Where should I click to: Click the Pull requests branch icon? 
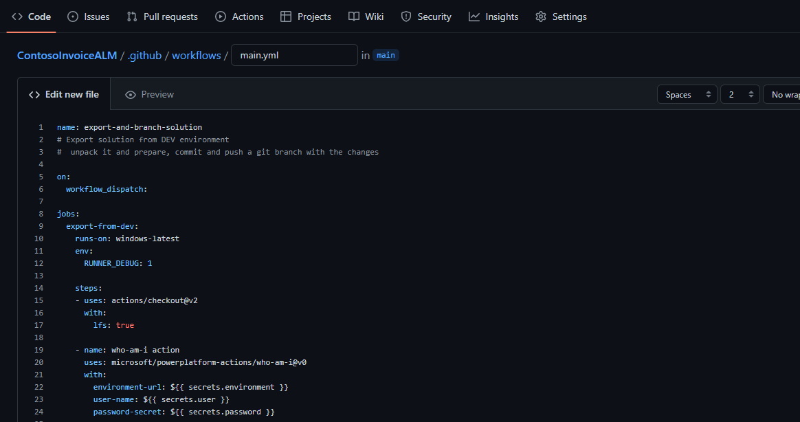[132, 17]
